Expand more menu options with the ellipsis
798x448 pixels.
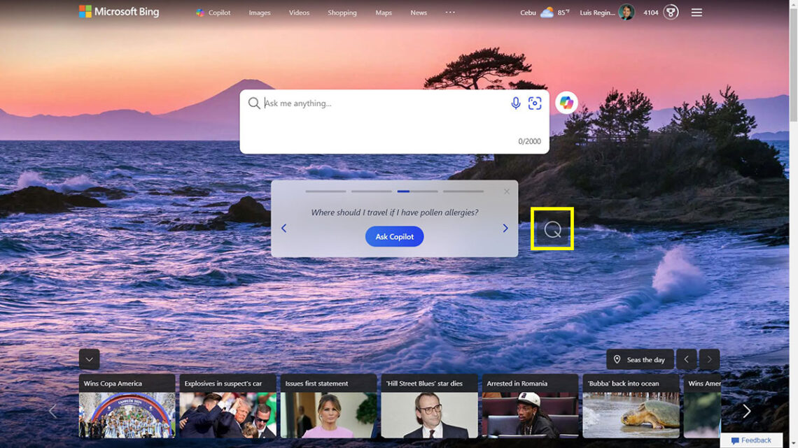point(450,12)
